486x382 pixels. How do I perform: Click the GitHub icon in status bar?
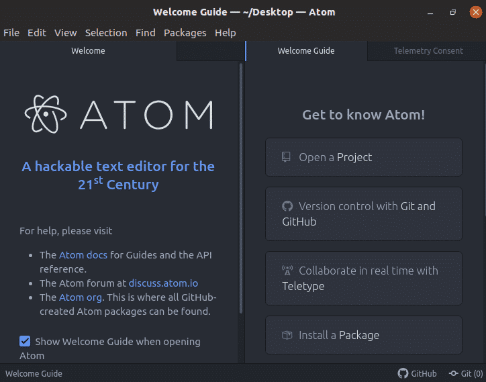point(403,373)
